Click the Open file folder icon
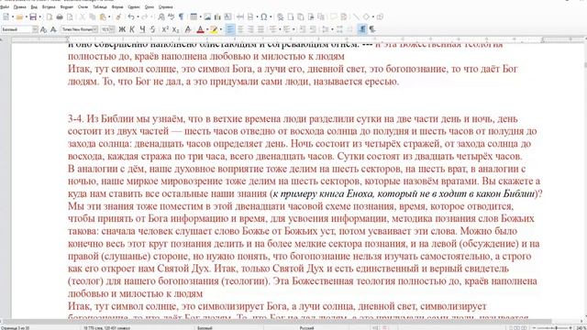The width and height of the screenshot is (587, 330). [x=19, y=16]
